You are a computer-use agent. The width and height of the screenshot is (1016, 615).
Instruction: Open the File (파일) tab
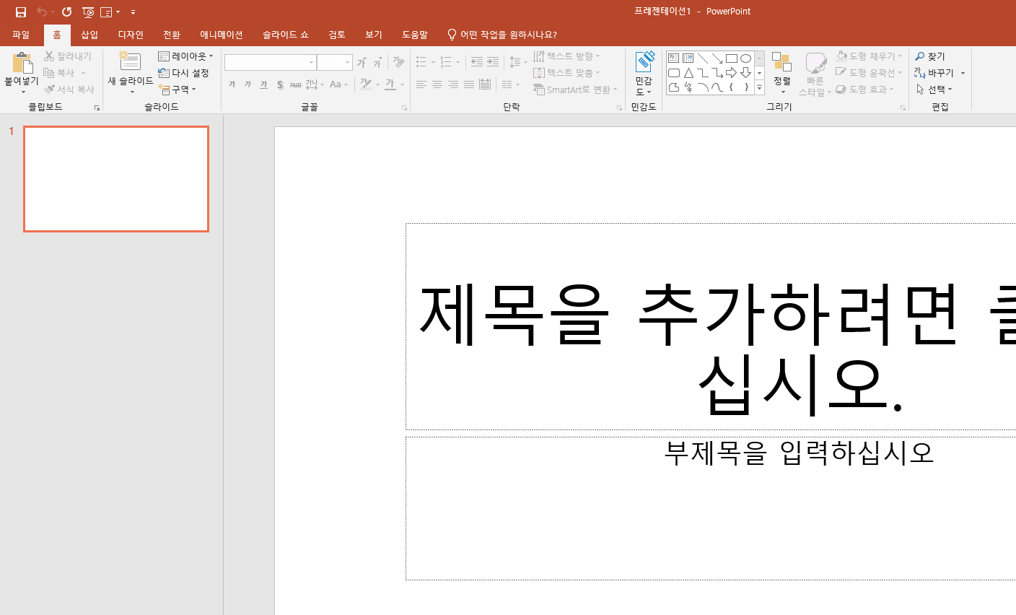point(21,35)
